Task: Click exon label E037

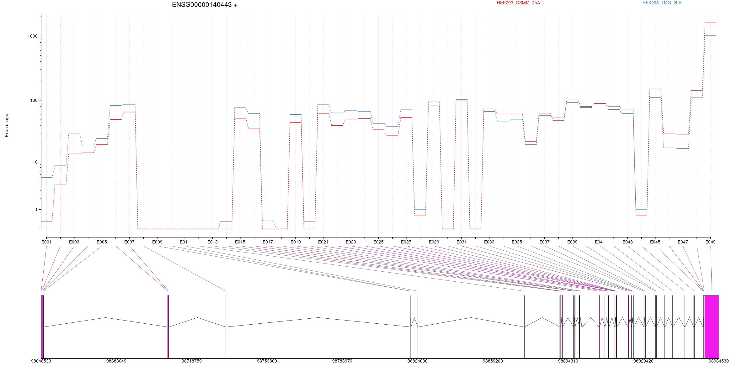Action: tap(544, 242)
